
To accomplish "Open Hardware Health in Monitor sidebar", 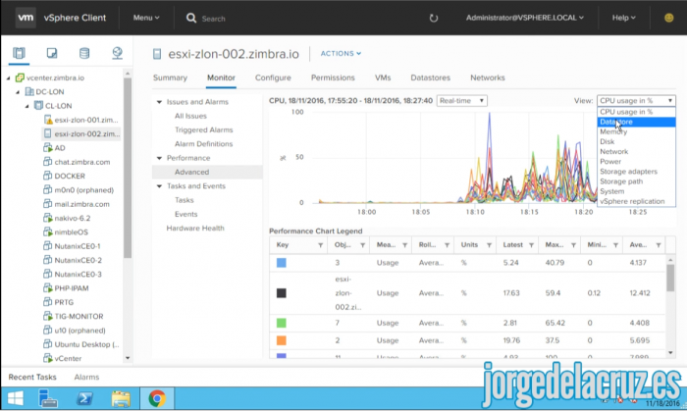I will pyautogui.click(x=195, y=228).
